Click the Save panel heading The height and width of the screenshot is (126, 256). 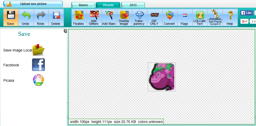point(24,34)
